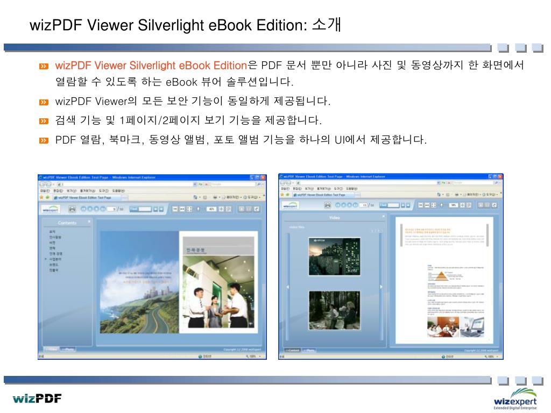
Task: Click rotate icon in the Contents window toolbar
Action: pyautogui.click(x=257, y=209)
